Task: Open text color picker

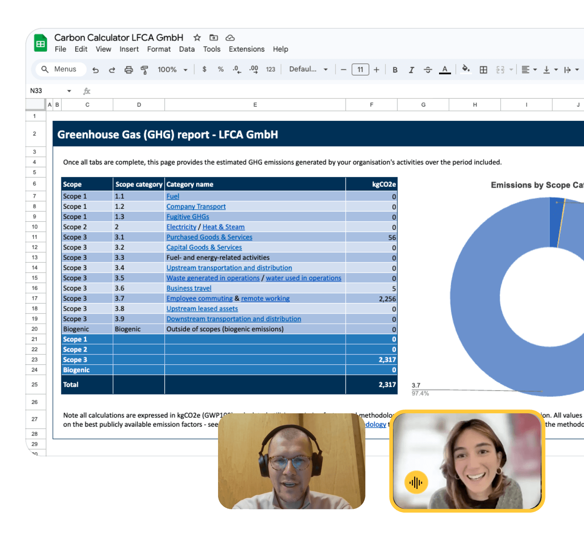Action: 445,70
